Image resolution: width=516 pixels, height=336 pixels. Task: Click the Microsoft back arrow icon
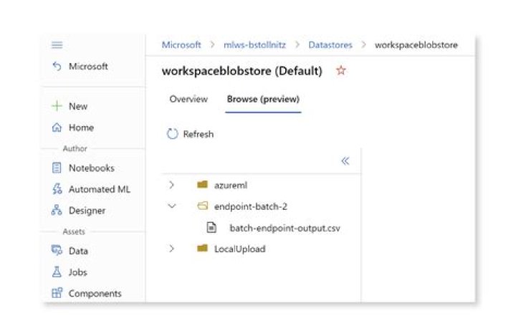coord(57,67)
